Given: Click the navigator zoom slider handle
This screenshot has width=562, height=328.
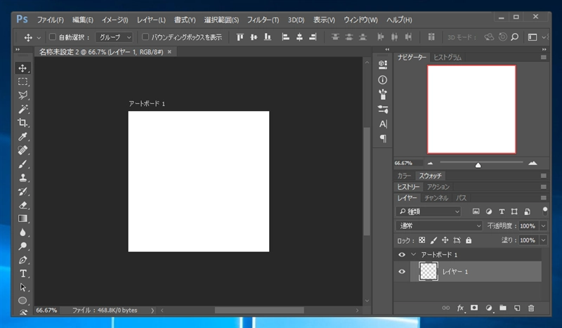Looking at the screenshot, I should click(478, 164).
